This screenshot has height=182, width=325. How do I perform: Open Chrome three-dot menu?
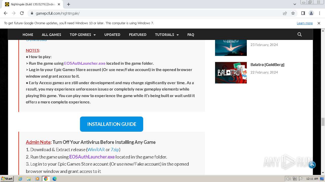pyautogui.click(x=319, y=13)
